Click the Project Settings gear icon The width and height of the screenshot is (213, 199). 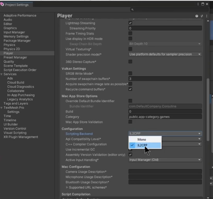3,4
